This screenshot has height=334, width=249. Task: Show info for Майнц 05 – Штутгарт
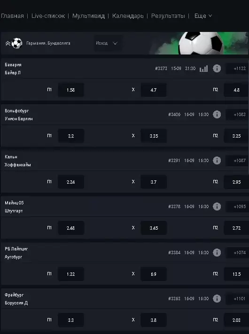(x=217, y=206)
